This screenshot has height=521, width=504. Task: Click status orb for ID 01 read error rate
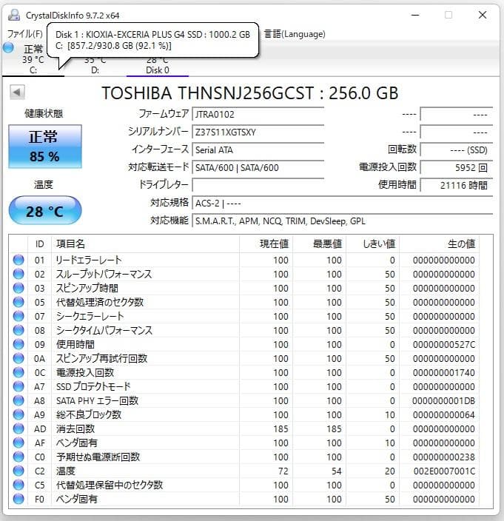pos(19,260)
